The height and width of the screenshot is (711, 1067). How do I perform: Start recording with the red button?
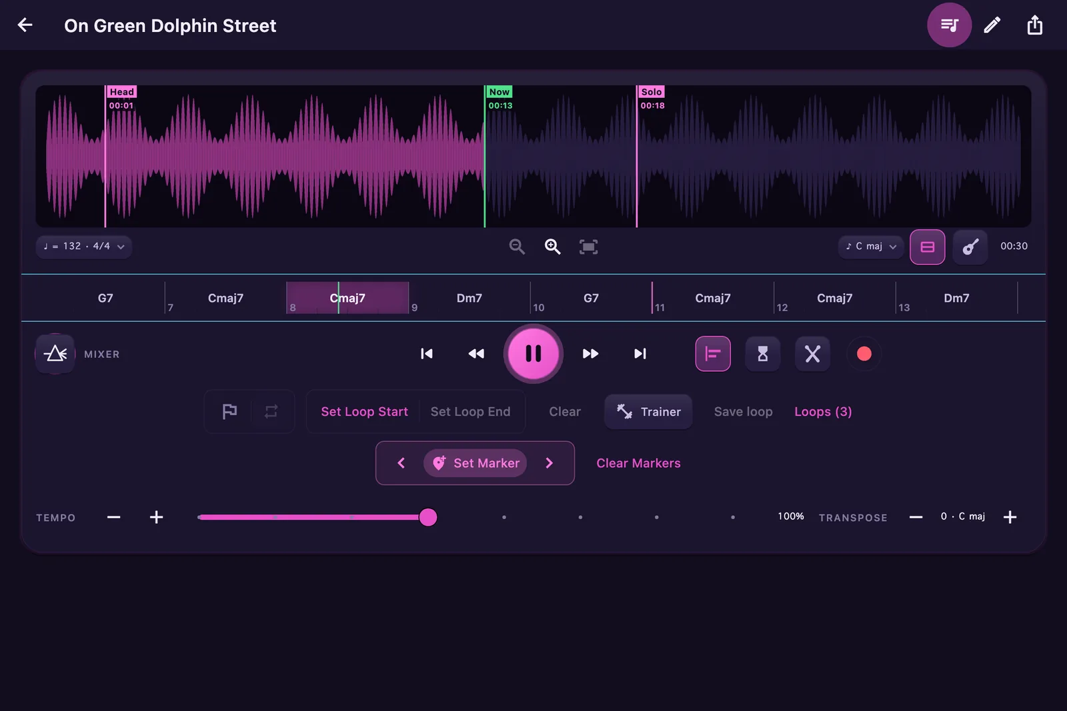coord(864,354)
